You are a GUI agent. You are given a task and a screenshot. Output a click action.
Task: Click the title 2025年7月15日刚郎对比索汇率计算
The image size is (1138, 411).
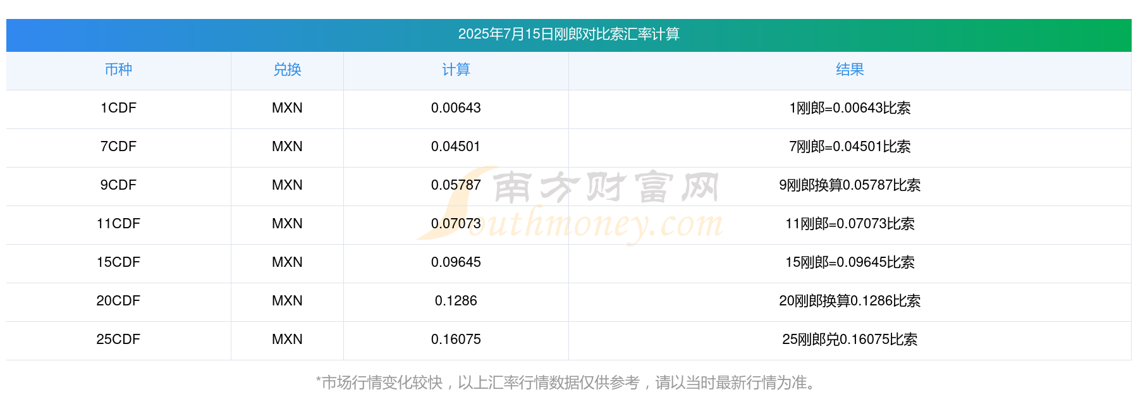coord(568,34)
